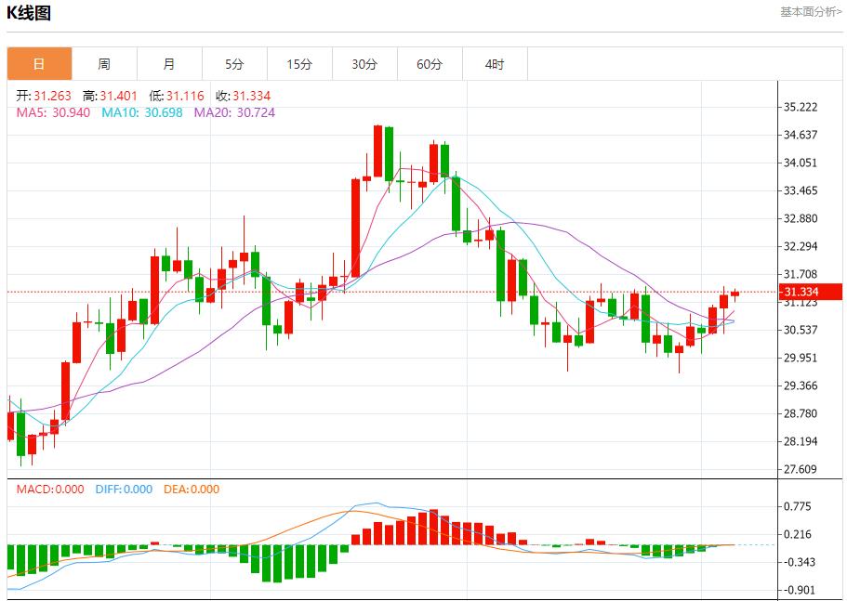Click the K线图 chart title
The width and height of the screenshot is (847, 601).
30,13
